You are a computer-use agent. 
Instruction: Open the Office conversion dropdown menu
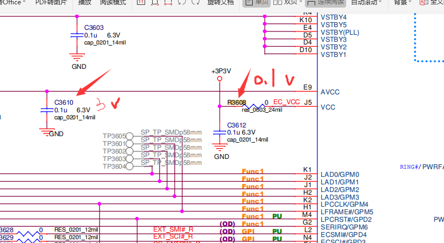tap(26, 3)
